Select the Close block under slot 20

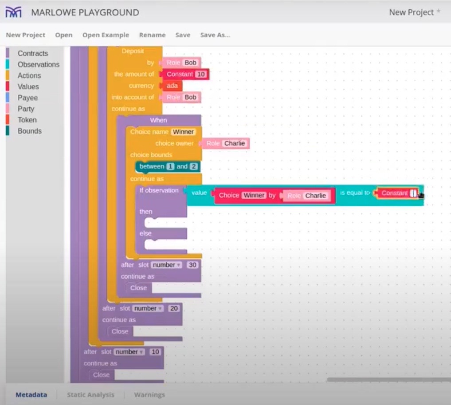(x=120, y=331)
